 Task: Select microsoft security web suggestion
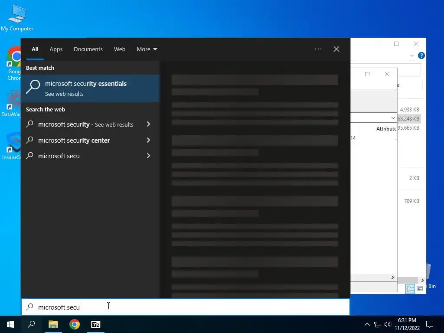click(85, 124)
